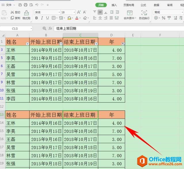Apply thousands separator style
The width and height of the screenshot is (184, 169).
[x=169, y=18]
